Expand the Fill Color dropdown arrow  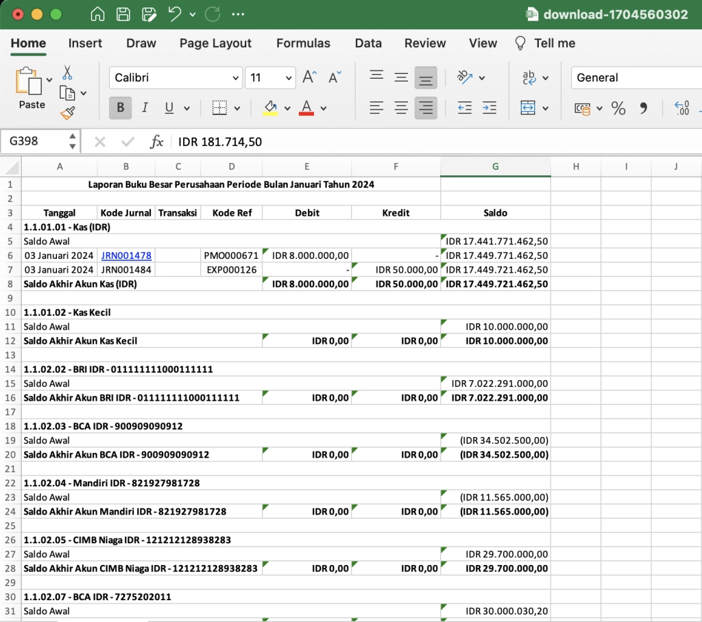coord(286,108)
